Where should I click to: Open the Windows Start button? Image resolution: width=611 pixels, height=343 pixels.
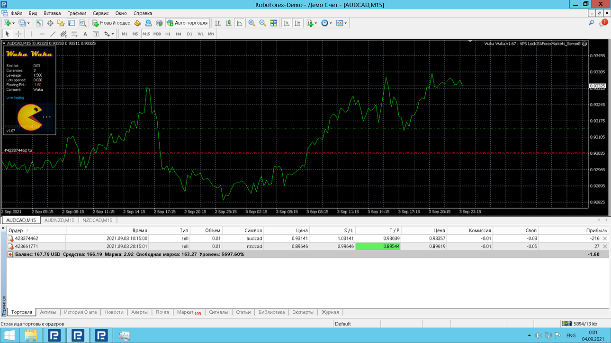click(9, 336)
